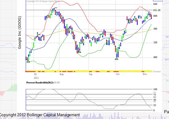The width and height of the screenshot is (169, 119).
Task: Click Copyright 2012 Bollinger Capital Management text
Action: (40, 115)
